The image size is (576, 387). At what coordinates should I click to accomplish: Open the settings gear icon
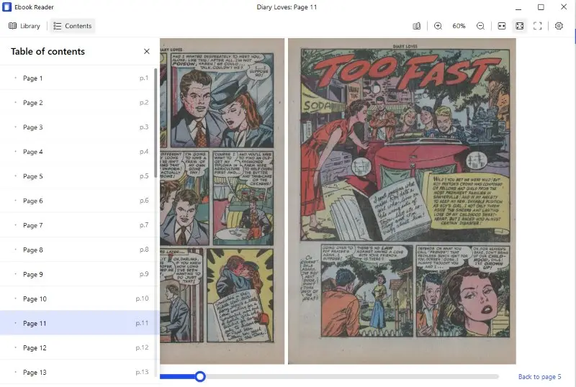[x=559, y=26]
